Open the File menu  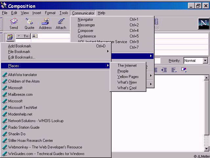tap(5, 13)
